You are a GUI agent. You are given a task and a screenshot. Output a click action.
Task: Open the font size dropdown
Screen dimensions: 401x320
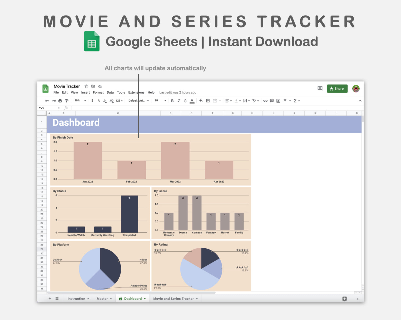(160, 101)
